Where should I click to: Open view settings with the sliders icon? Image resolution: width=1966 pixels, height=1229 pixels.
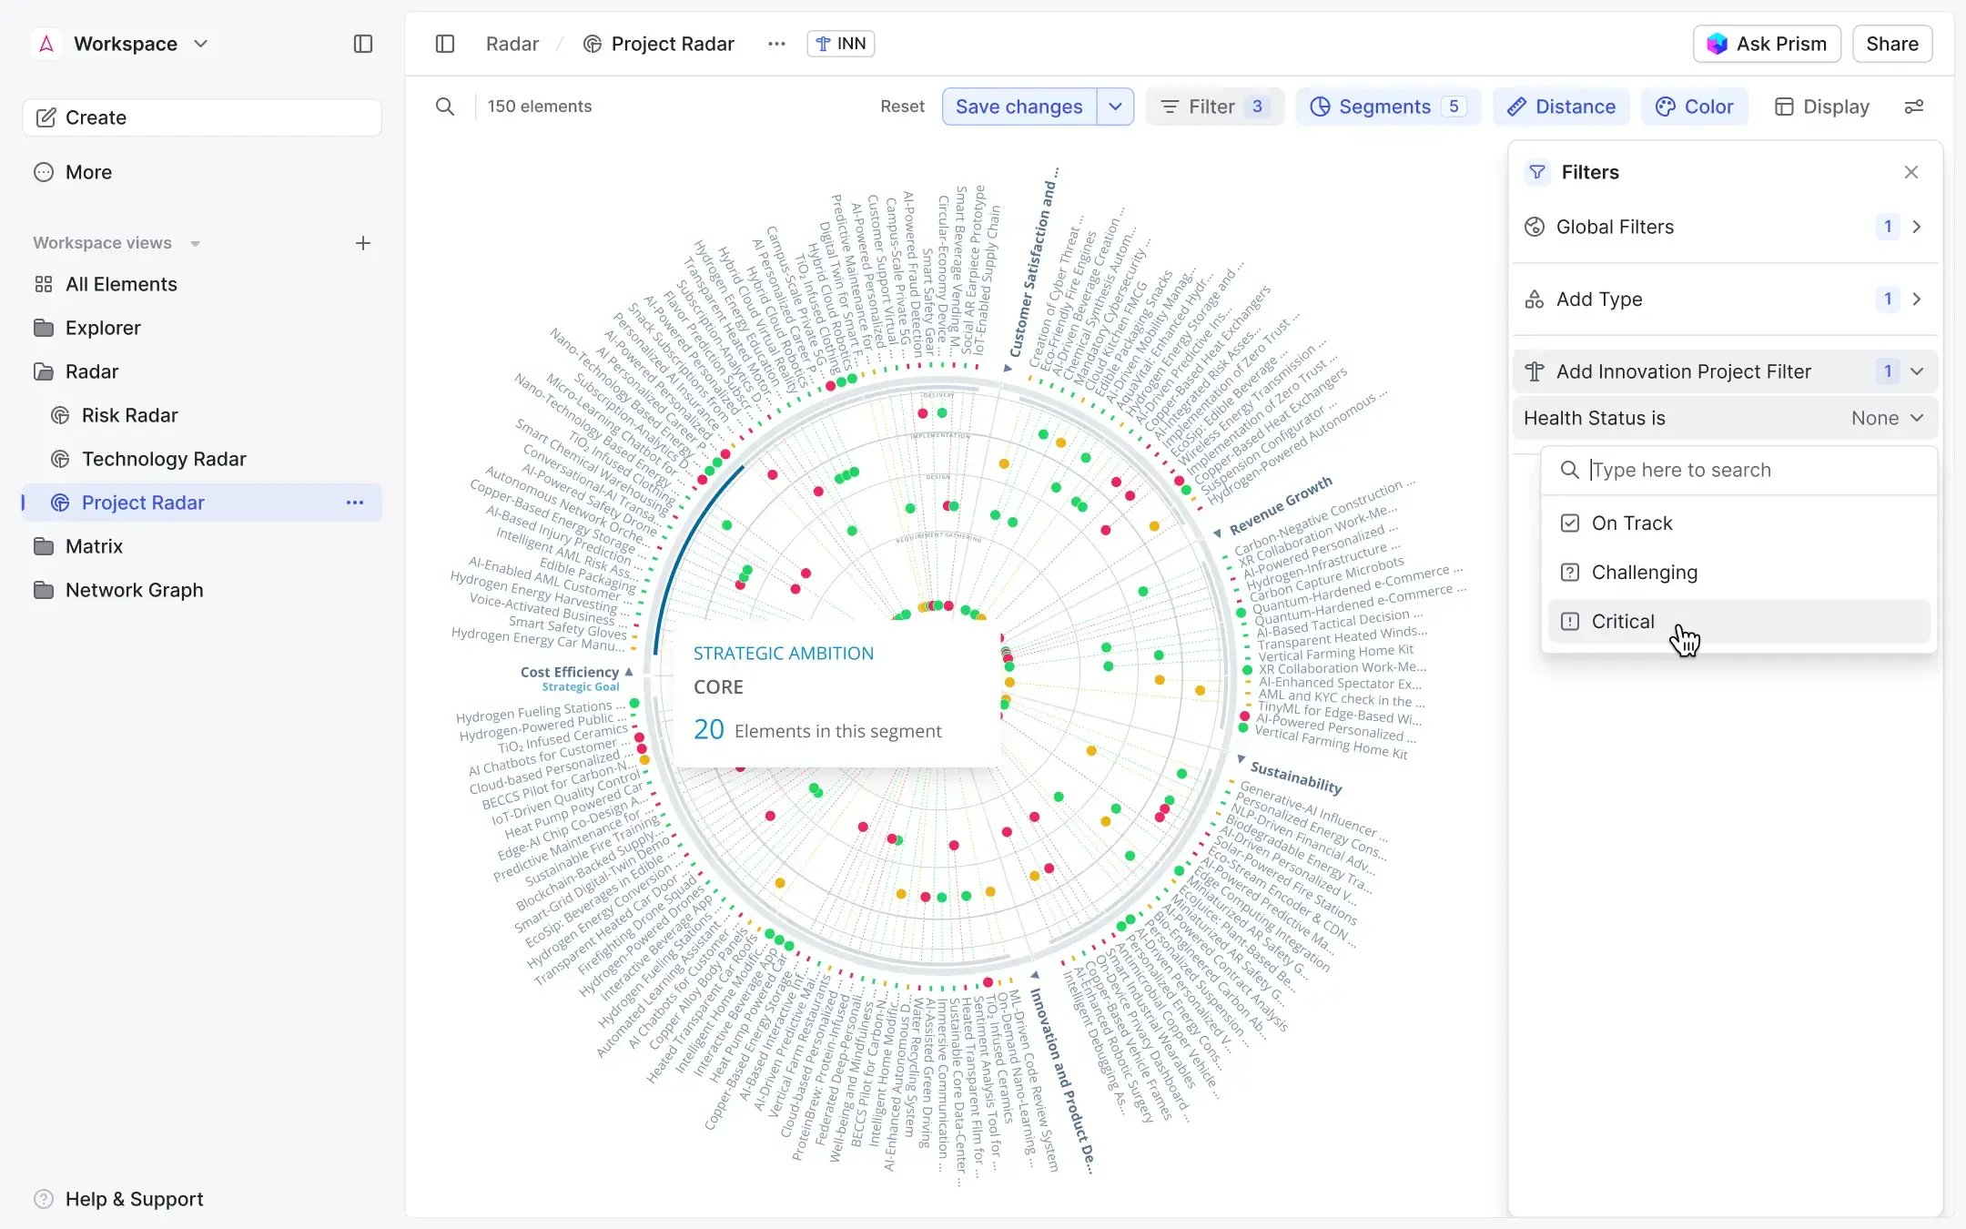tap(1915, 107)
